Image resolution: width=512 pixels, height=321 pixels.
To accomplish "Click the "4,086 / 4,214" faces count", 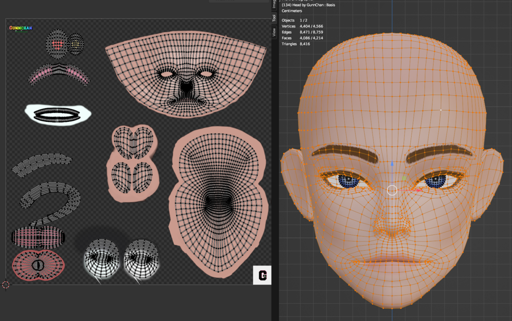I will tap(311, 38).
